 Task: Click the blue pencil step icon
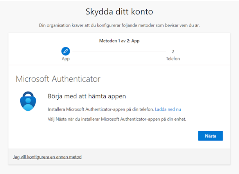[66, 51]
